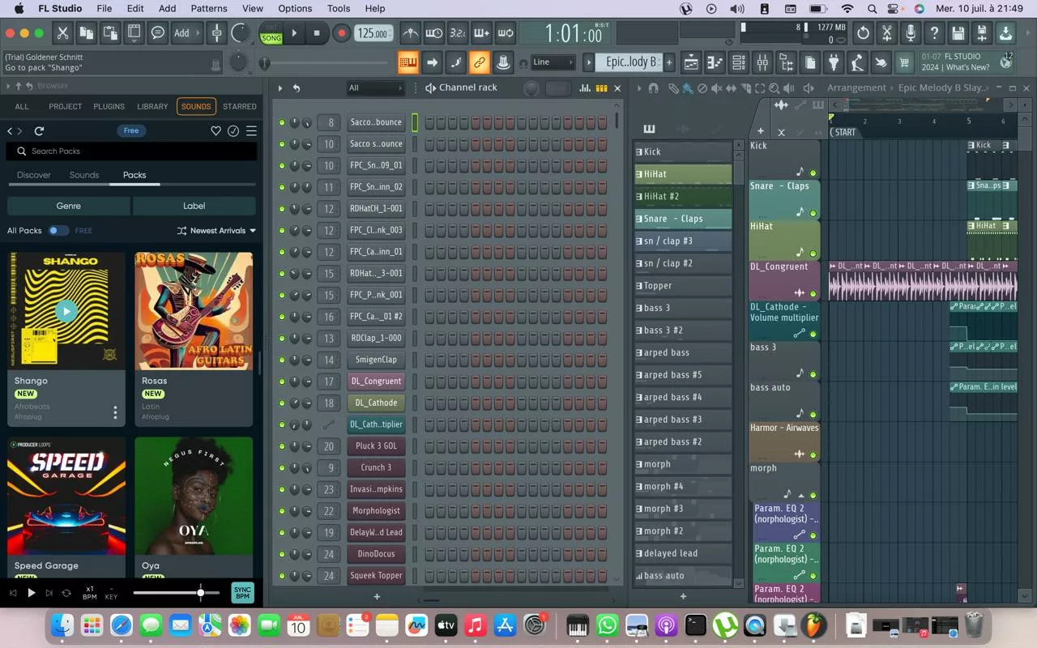Switch PAT/SONG mode toggle
The height and width of the screenshot is (648, 1037).
tap(271, 33)
